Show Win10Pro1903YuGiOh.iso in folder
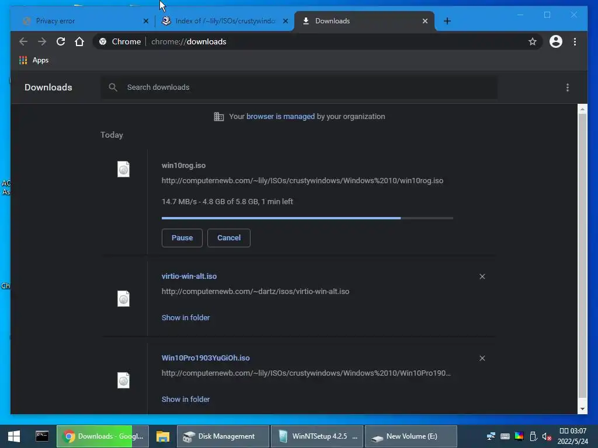Image resolution: width=598 pixels, height=448 pixels. tap(186, 399)
